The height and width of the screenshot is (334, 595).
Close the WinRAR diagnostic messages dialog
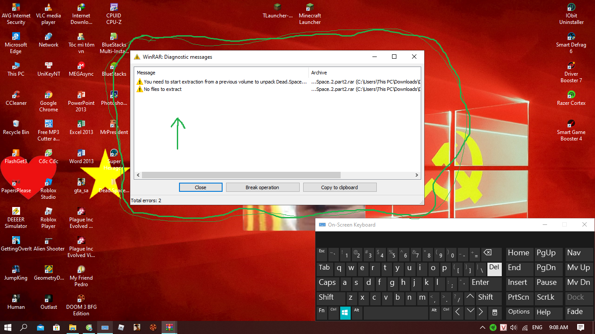pos(200,187)
